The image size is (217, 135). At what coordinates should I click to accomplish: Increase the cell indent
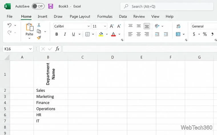[x=166, y=34]
